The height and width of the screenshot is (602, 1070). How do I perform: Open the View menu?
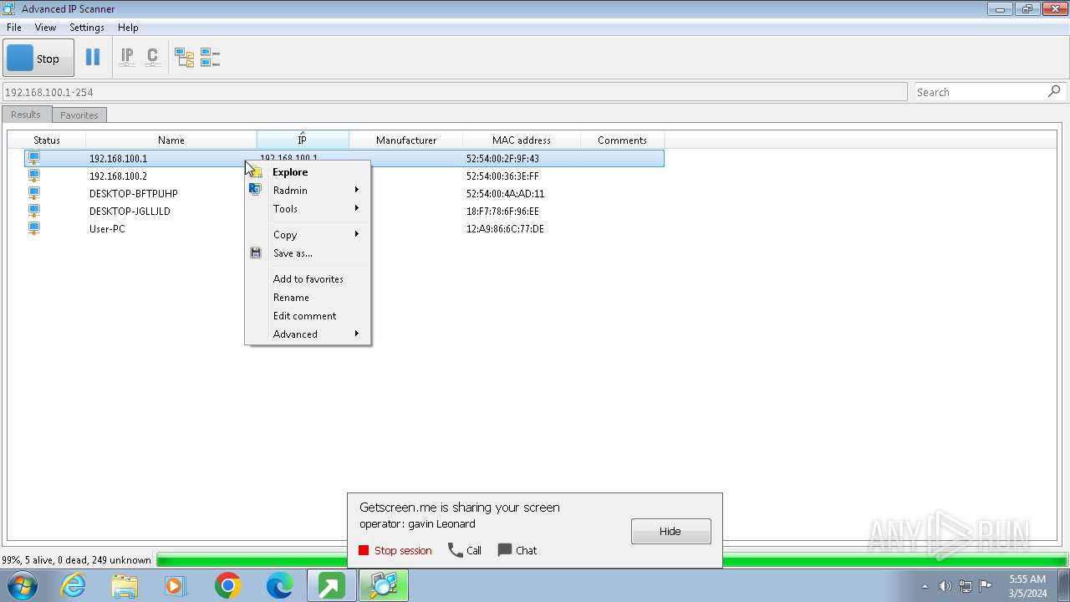pos(45,28)
